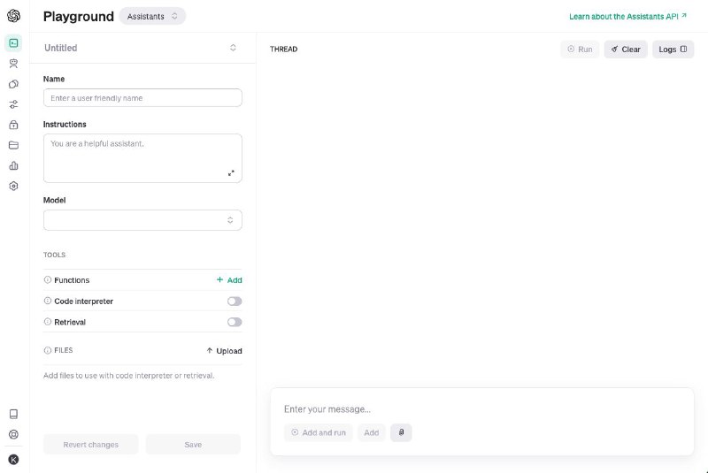Viewport: 708px width, 473px height.
Task: Open the Assistants robot sidebar icon
Action: (x=13, y=64)
